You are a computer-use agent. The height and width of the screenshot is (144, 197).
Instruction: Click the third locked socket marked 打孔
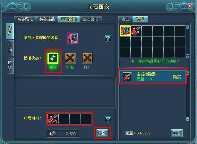[88, 58]
